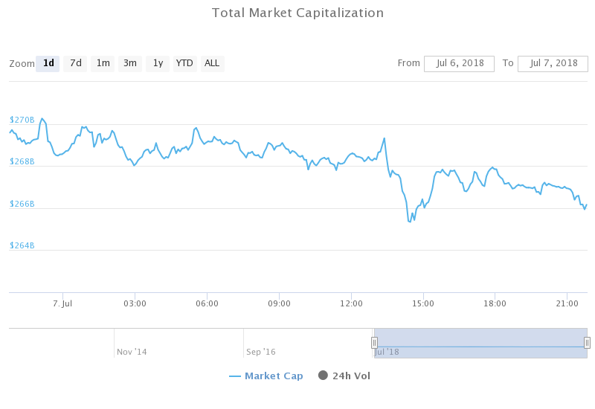Click the $270B axis label

pos(22,120)
